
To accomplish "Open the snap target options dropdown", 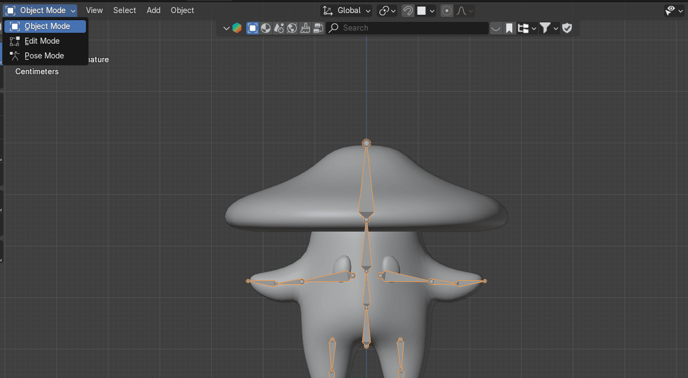I will coord(426,10).
